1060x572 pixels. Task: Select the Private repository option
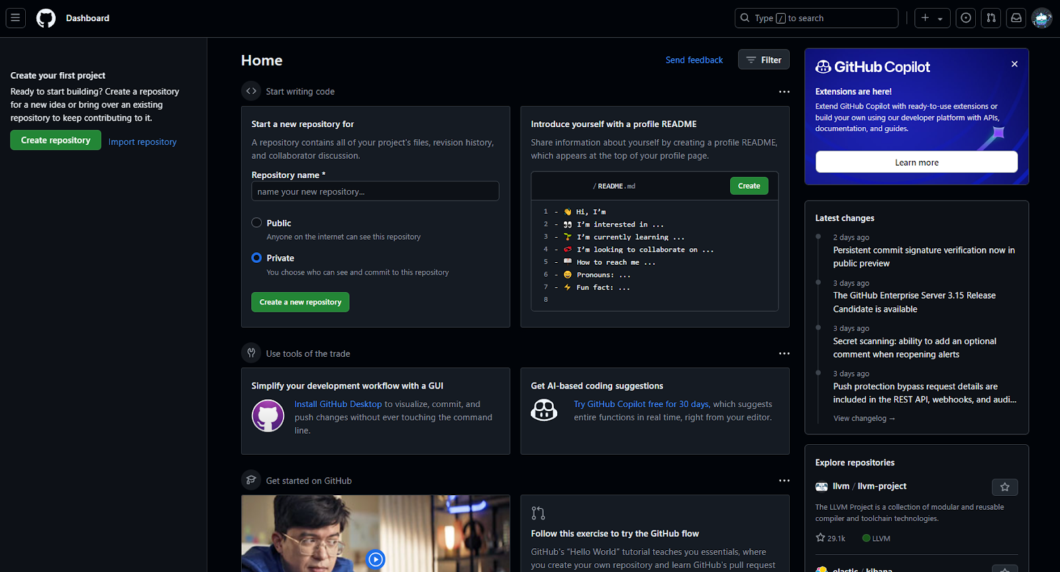point(256,258)
